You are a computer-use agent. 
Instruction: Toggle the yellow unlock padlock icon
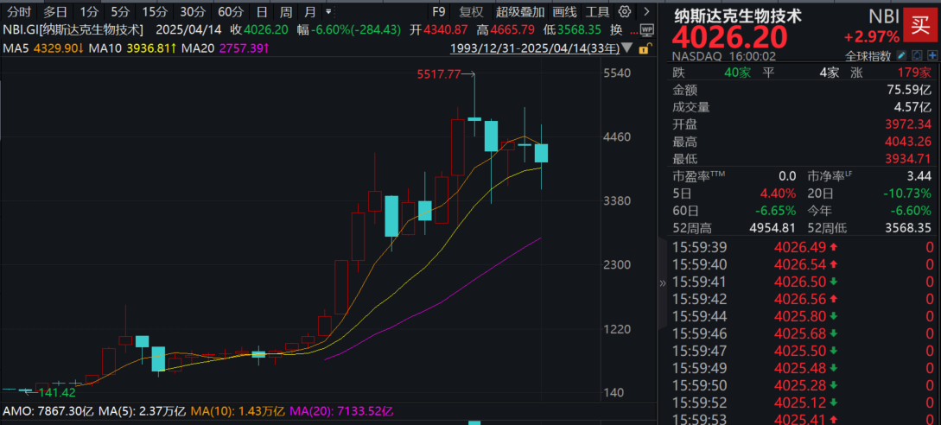pos(644,48)
